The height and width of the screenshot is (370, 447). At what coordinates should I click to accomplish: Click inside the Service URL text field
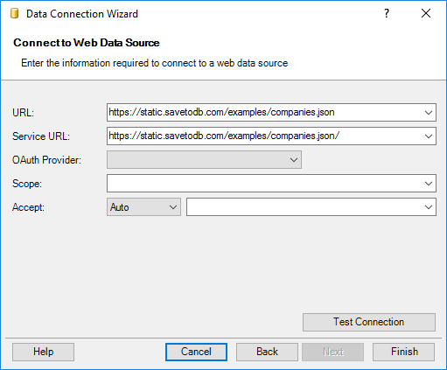pyautogui.click(x=264, y=136)
